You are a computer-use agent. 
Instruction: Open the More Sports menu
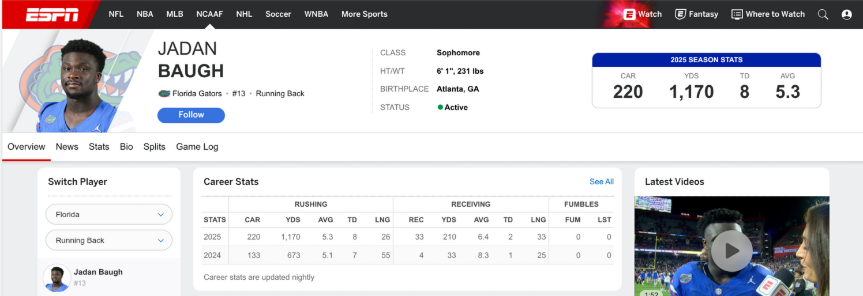(x=364, y=14)
